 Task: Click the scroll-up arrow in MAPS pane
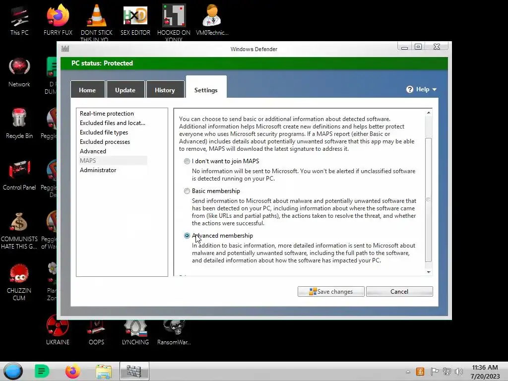point(429,113)
